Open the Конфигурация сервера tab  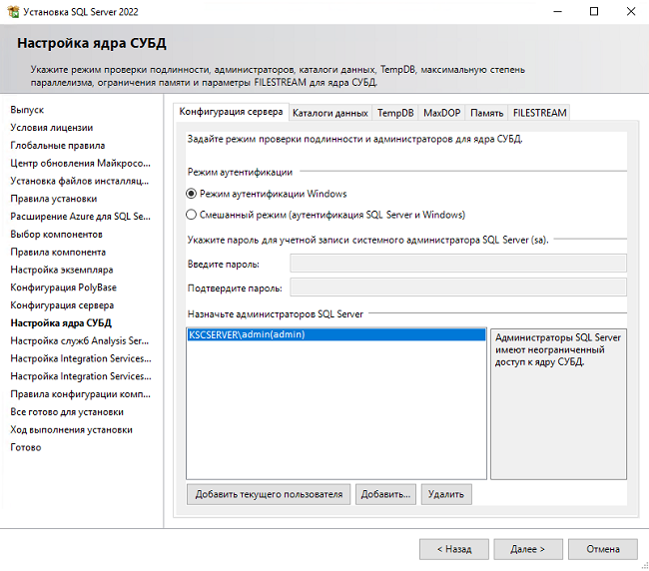click(x=231, y=112)
